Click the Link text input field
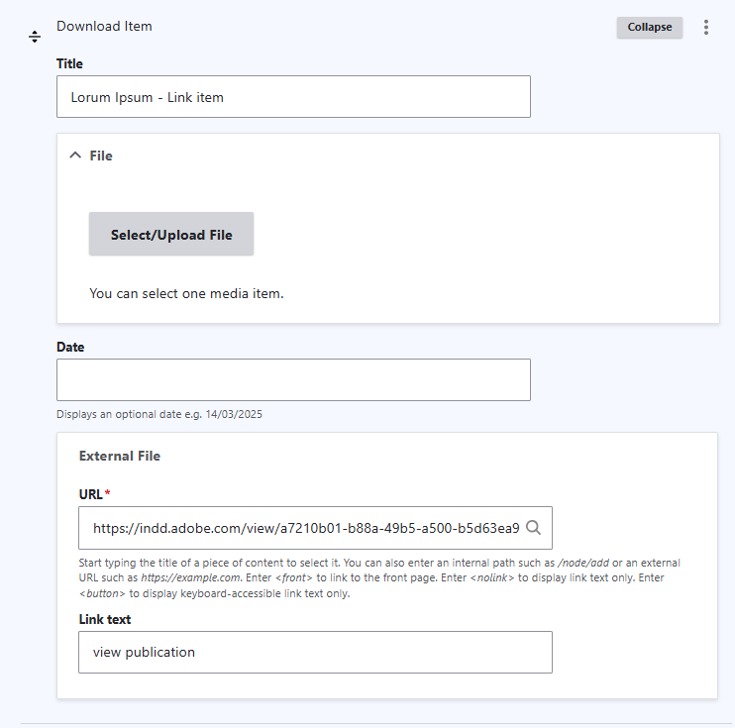 tap(315, 652)
